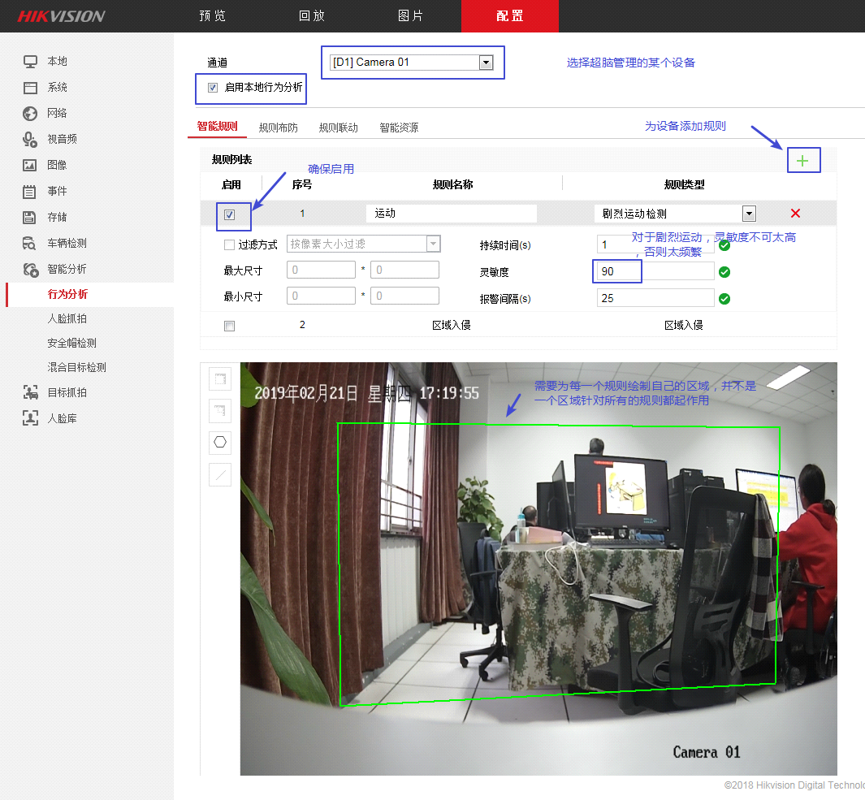Expand the 按像素大小过滤 dropdown

(x=433, y=244)
